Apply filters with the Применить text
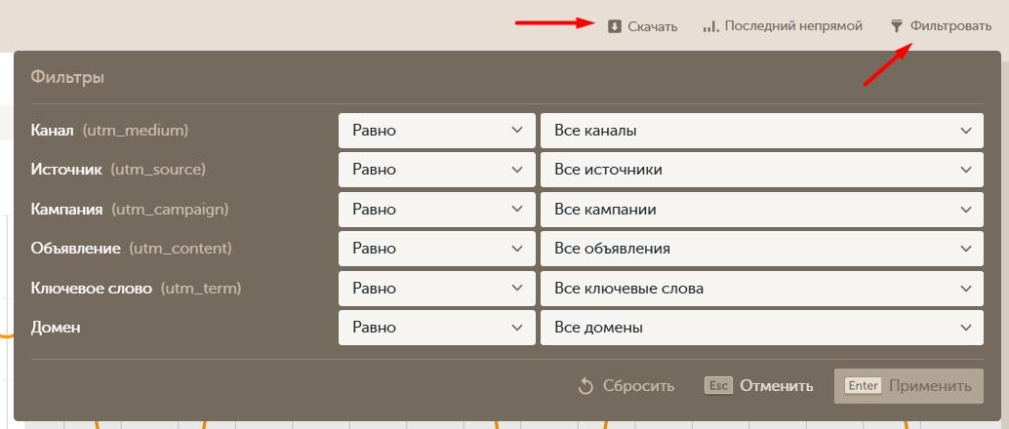The width and height of the screenshot is (1009, 429). pos(930,386)
